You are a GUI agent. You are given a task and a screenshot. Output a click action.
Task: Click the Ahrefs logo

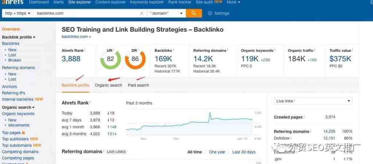13,2
